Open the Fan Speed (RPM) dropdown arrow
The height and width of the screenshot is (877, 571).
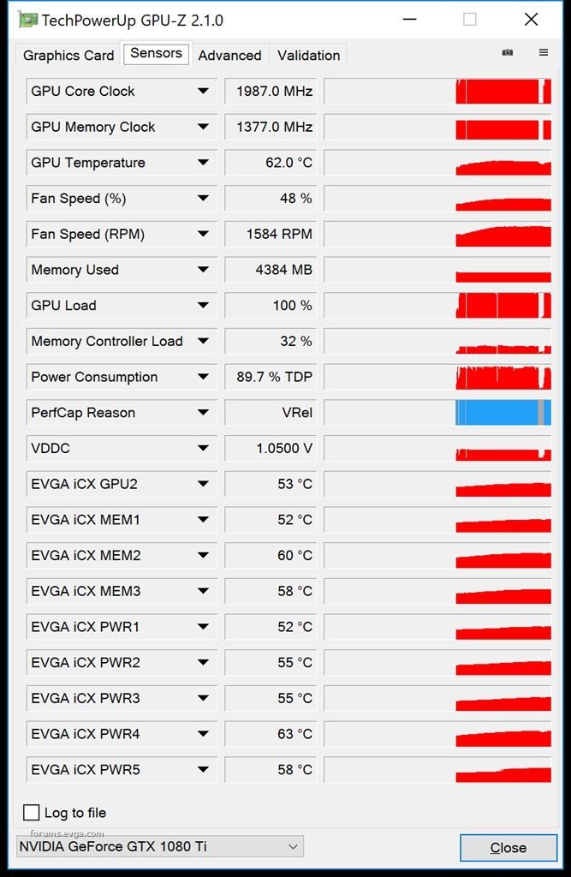point(203,234)
